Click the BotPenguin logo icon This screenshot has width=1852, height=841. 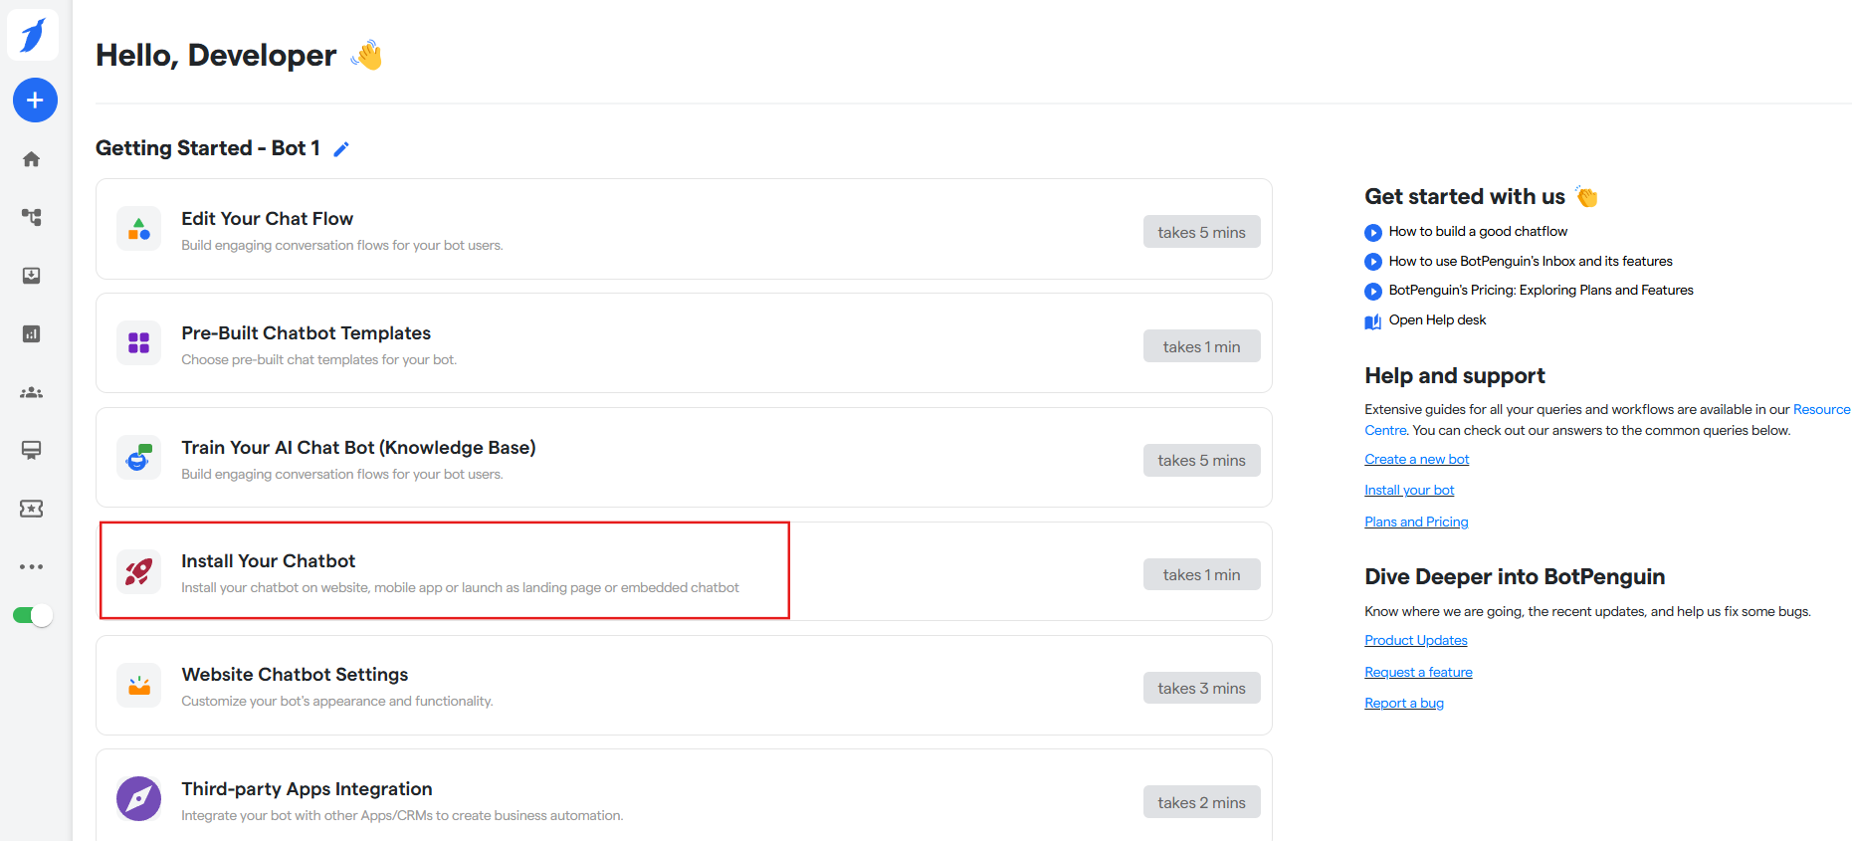coord(33,35)
